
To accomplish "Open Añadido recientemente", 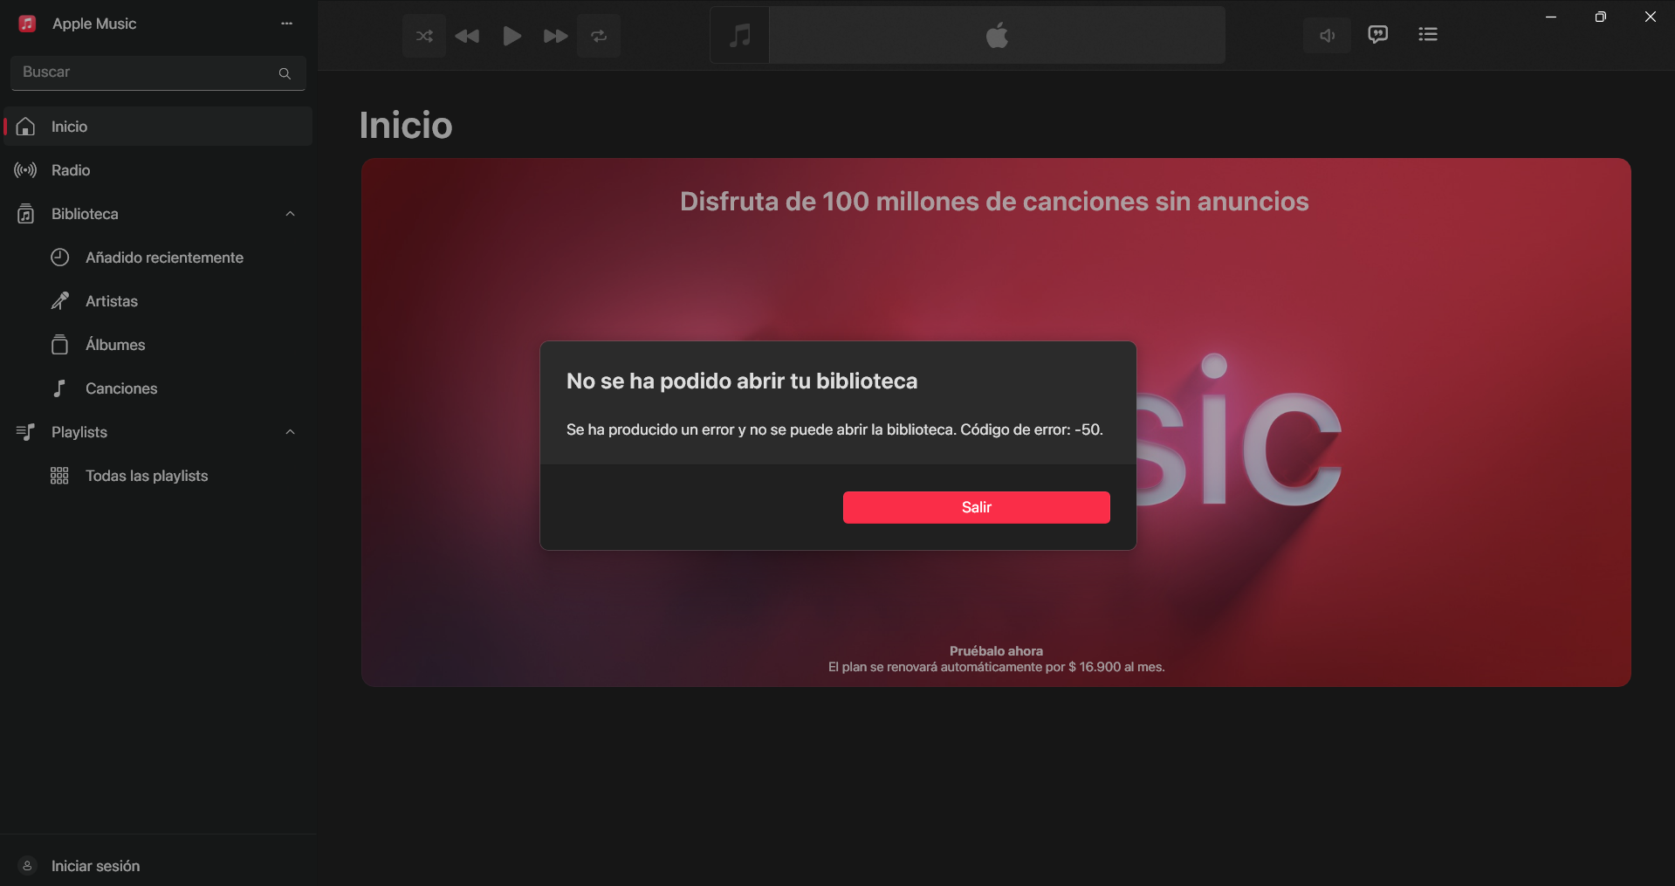I will point(164,258).
